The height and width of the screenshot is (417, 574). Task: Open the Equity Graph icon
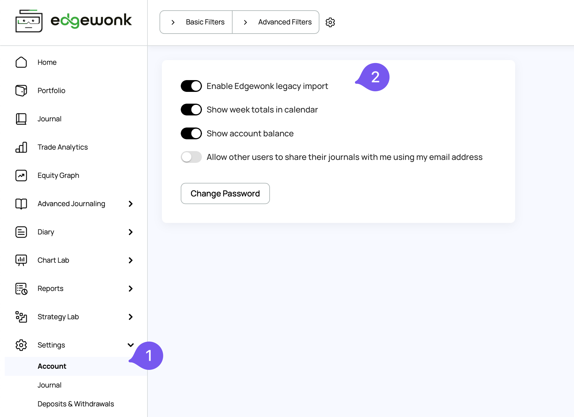[21, 175]
